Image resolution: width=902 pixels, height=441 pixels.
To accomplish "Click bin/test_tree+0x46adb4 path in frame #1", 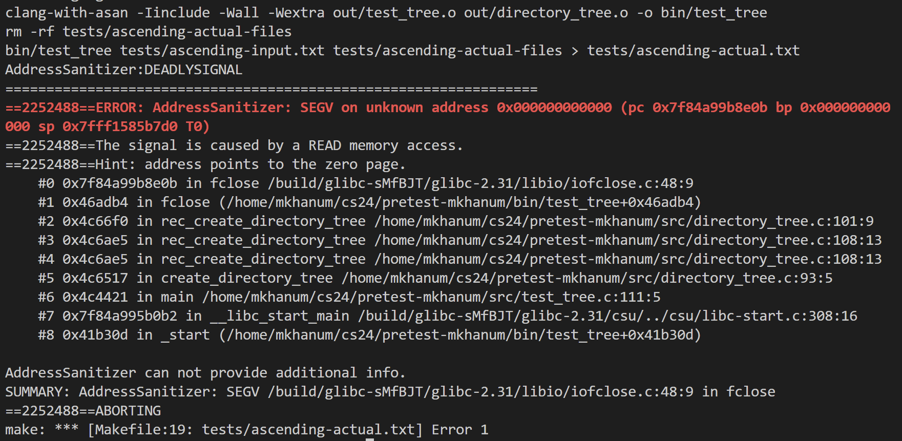I will tap(460, 202).
